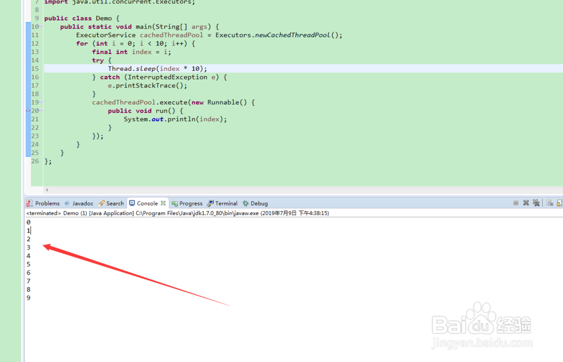
Task: Open the Search tab
Action: click(x=111, y=203)
